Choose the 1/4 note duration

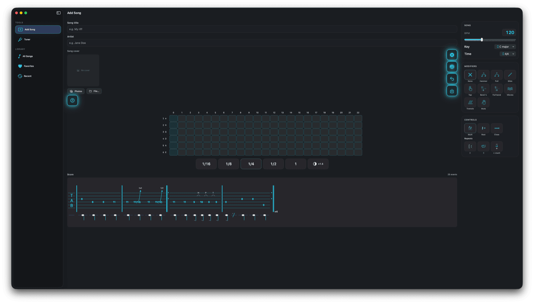[x=251, y=164]
